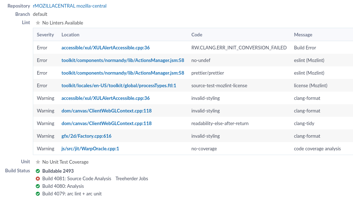
Task: Click green check icon for Build 4080
Action: (38, 186)
